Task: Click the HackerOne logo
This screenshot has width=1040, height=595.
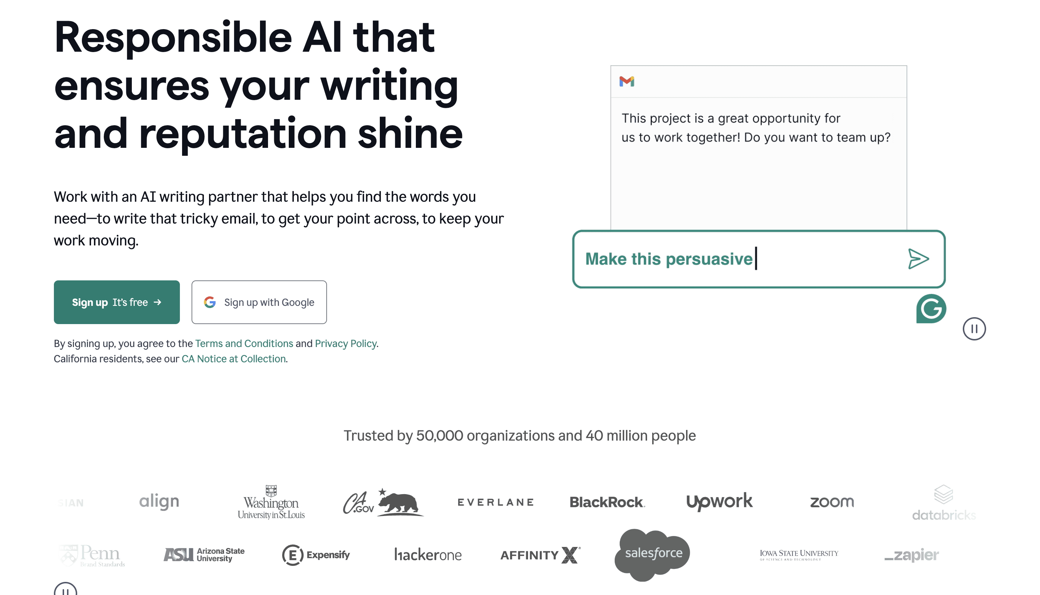Action: [x=428, y=555]
